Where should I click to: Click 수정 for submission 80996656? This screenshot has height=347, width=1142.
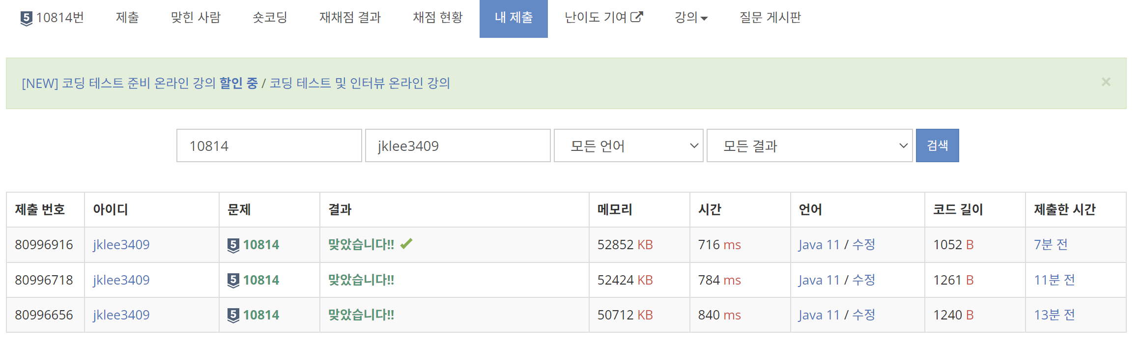pos(863,315)
